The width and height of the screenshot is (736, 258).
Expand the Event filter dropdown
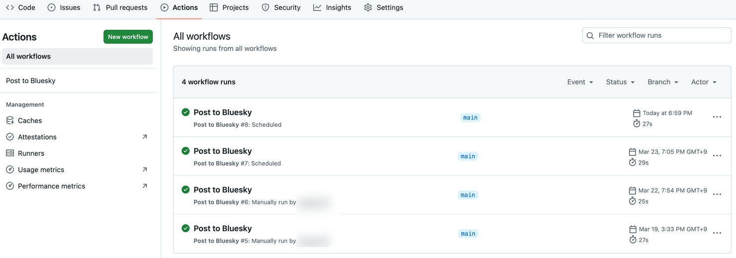(580, 82)
